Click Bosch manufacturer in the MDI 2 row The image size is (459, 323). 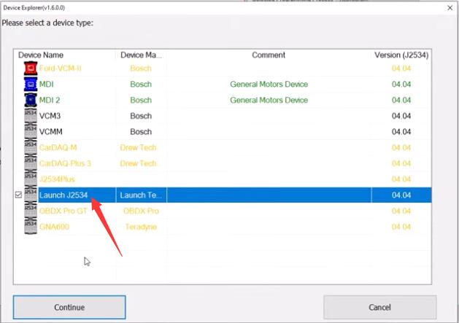141,100
